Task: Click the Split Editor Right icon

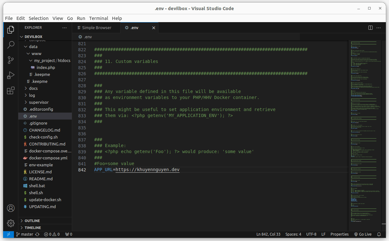Action: (370, 28)
